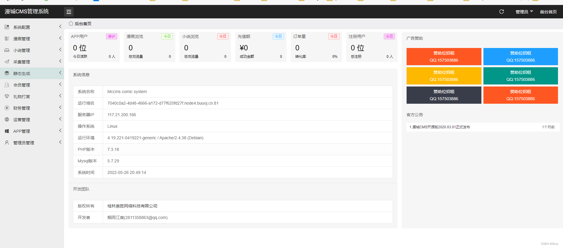Viewport: 563px width, 248px height.
Task: Click the 桂林崇胜网络科技有限公司 copyright text
Action: (x=132, y=206)
